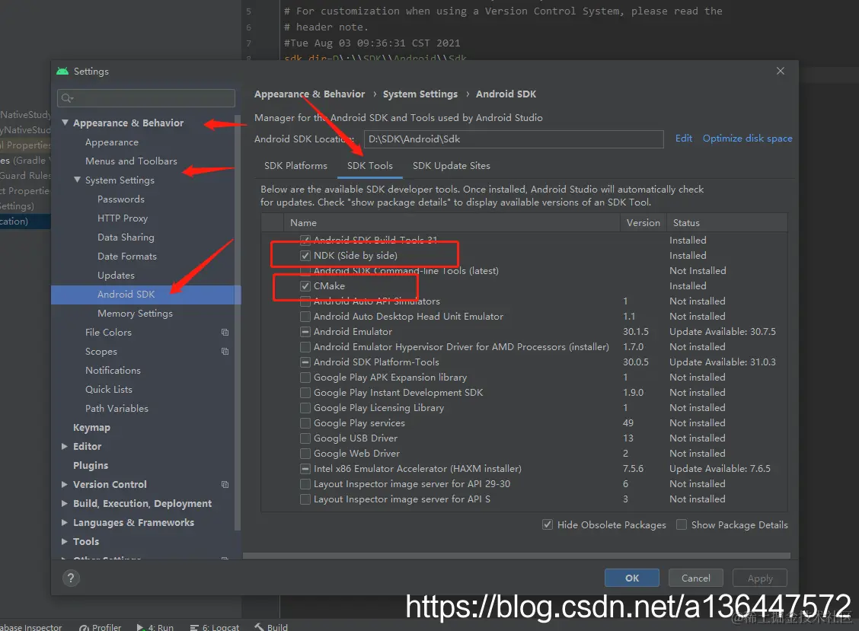Click the Apply button
859x631 pixels.
pyautogui.click(x=760, y=578)
